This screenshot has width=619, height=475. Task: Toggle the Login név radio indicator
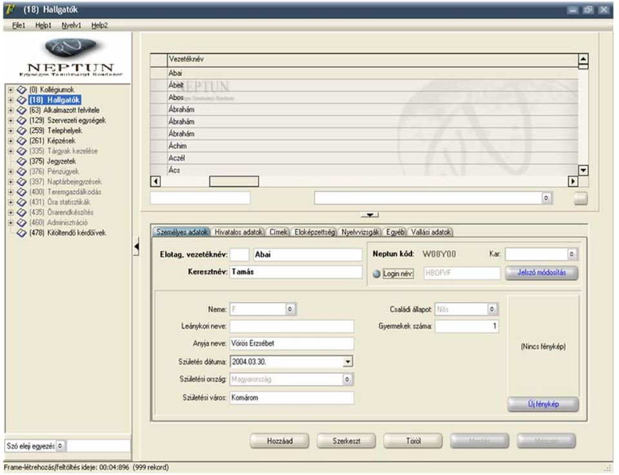click(377, 274)
